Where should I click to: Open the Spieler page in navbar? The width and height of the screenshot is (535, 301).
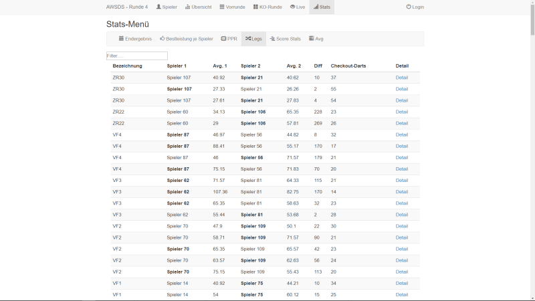(x=167, y=7)
